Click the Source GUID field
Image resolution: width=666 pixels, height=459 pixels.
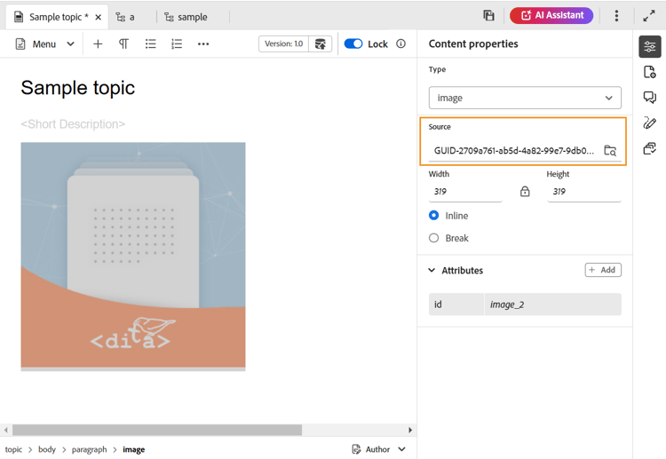point(514,151)
